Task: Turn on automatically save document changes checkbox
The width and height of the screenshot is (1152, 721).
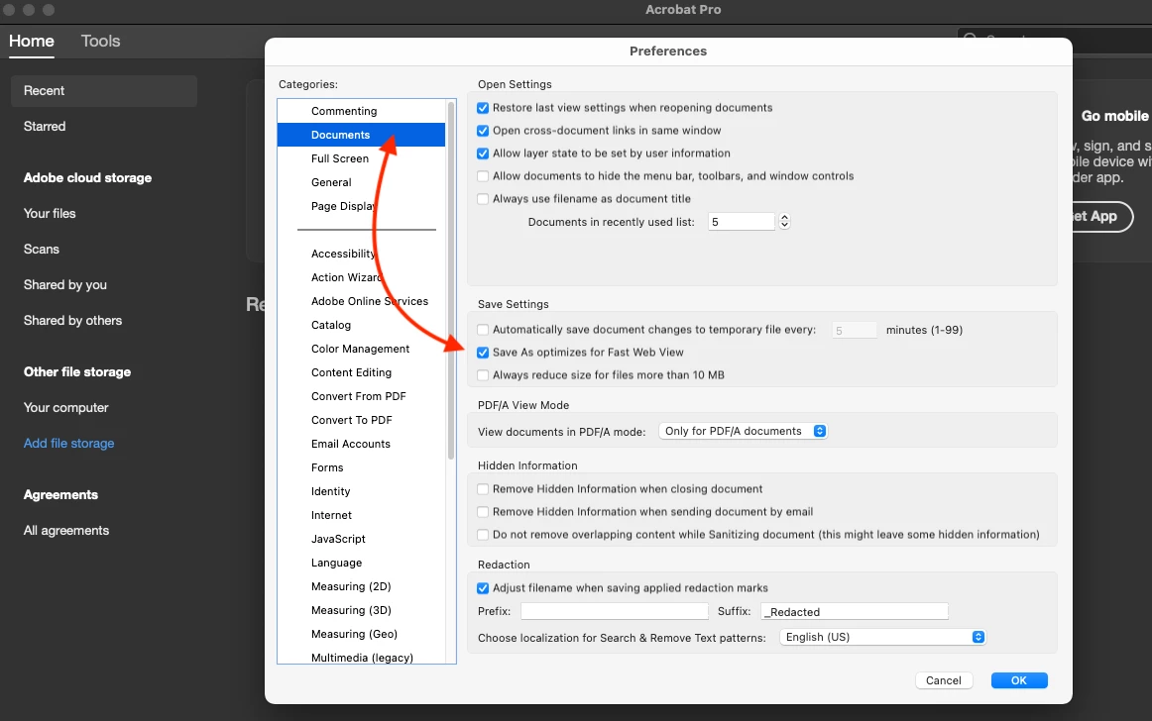Action: (x=483, y=330)
